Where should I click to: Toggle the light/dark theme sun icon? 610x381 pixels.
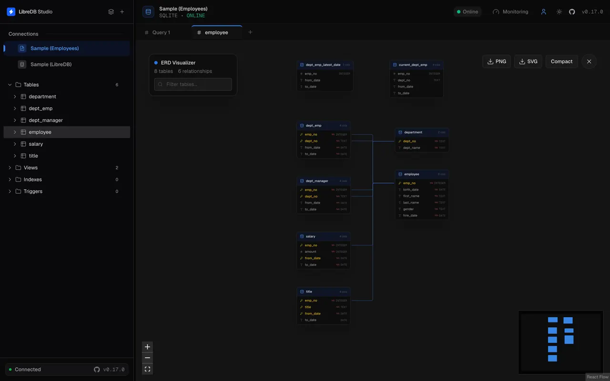click(559, 12)
